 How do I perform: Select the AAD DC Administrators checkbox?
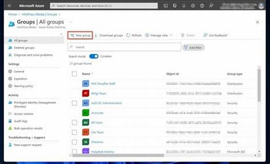74,103
